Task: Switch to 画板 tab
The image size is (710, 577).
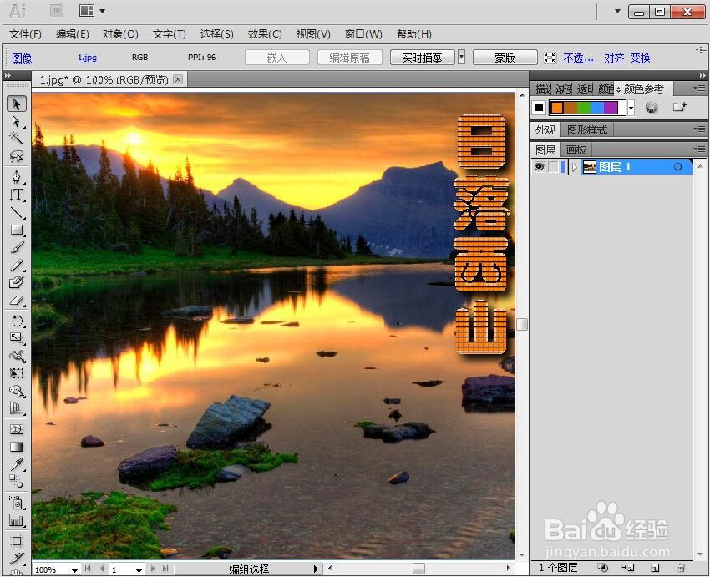Action: click(x=576, y=149)
